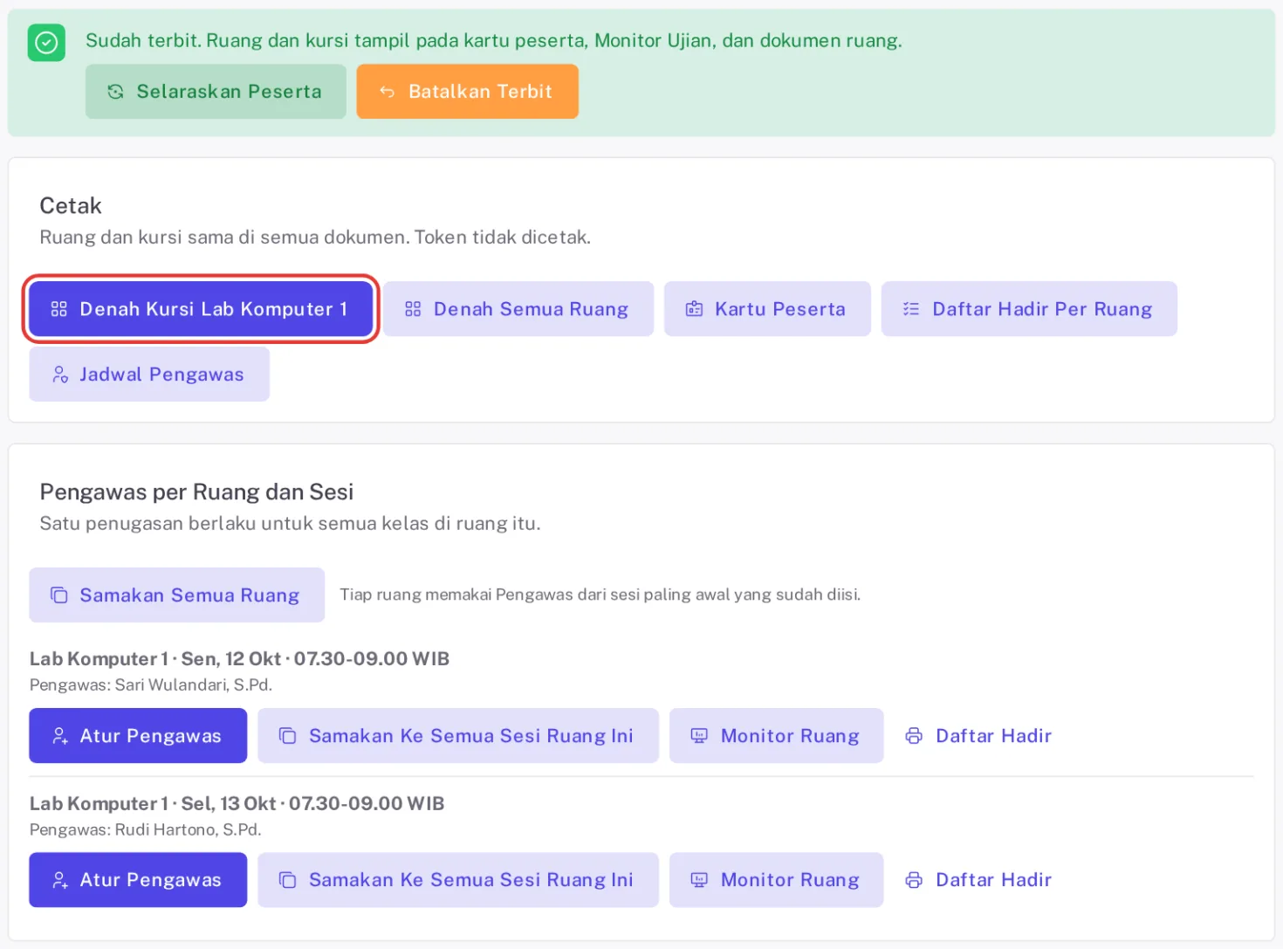Click the green checkmark status icon
The width and height of the screenshot is (1283, 949).
pos(46,42)
